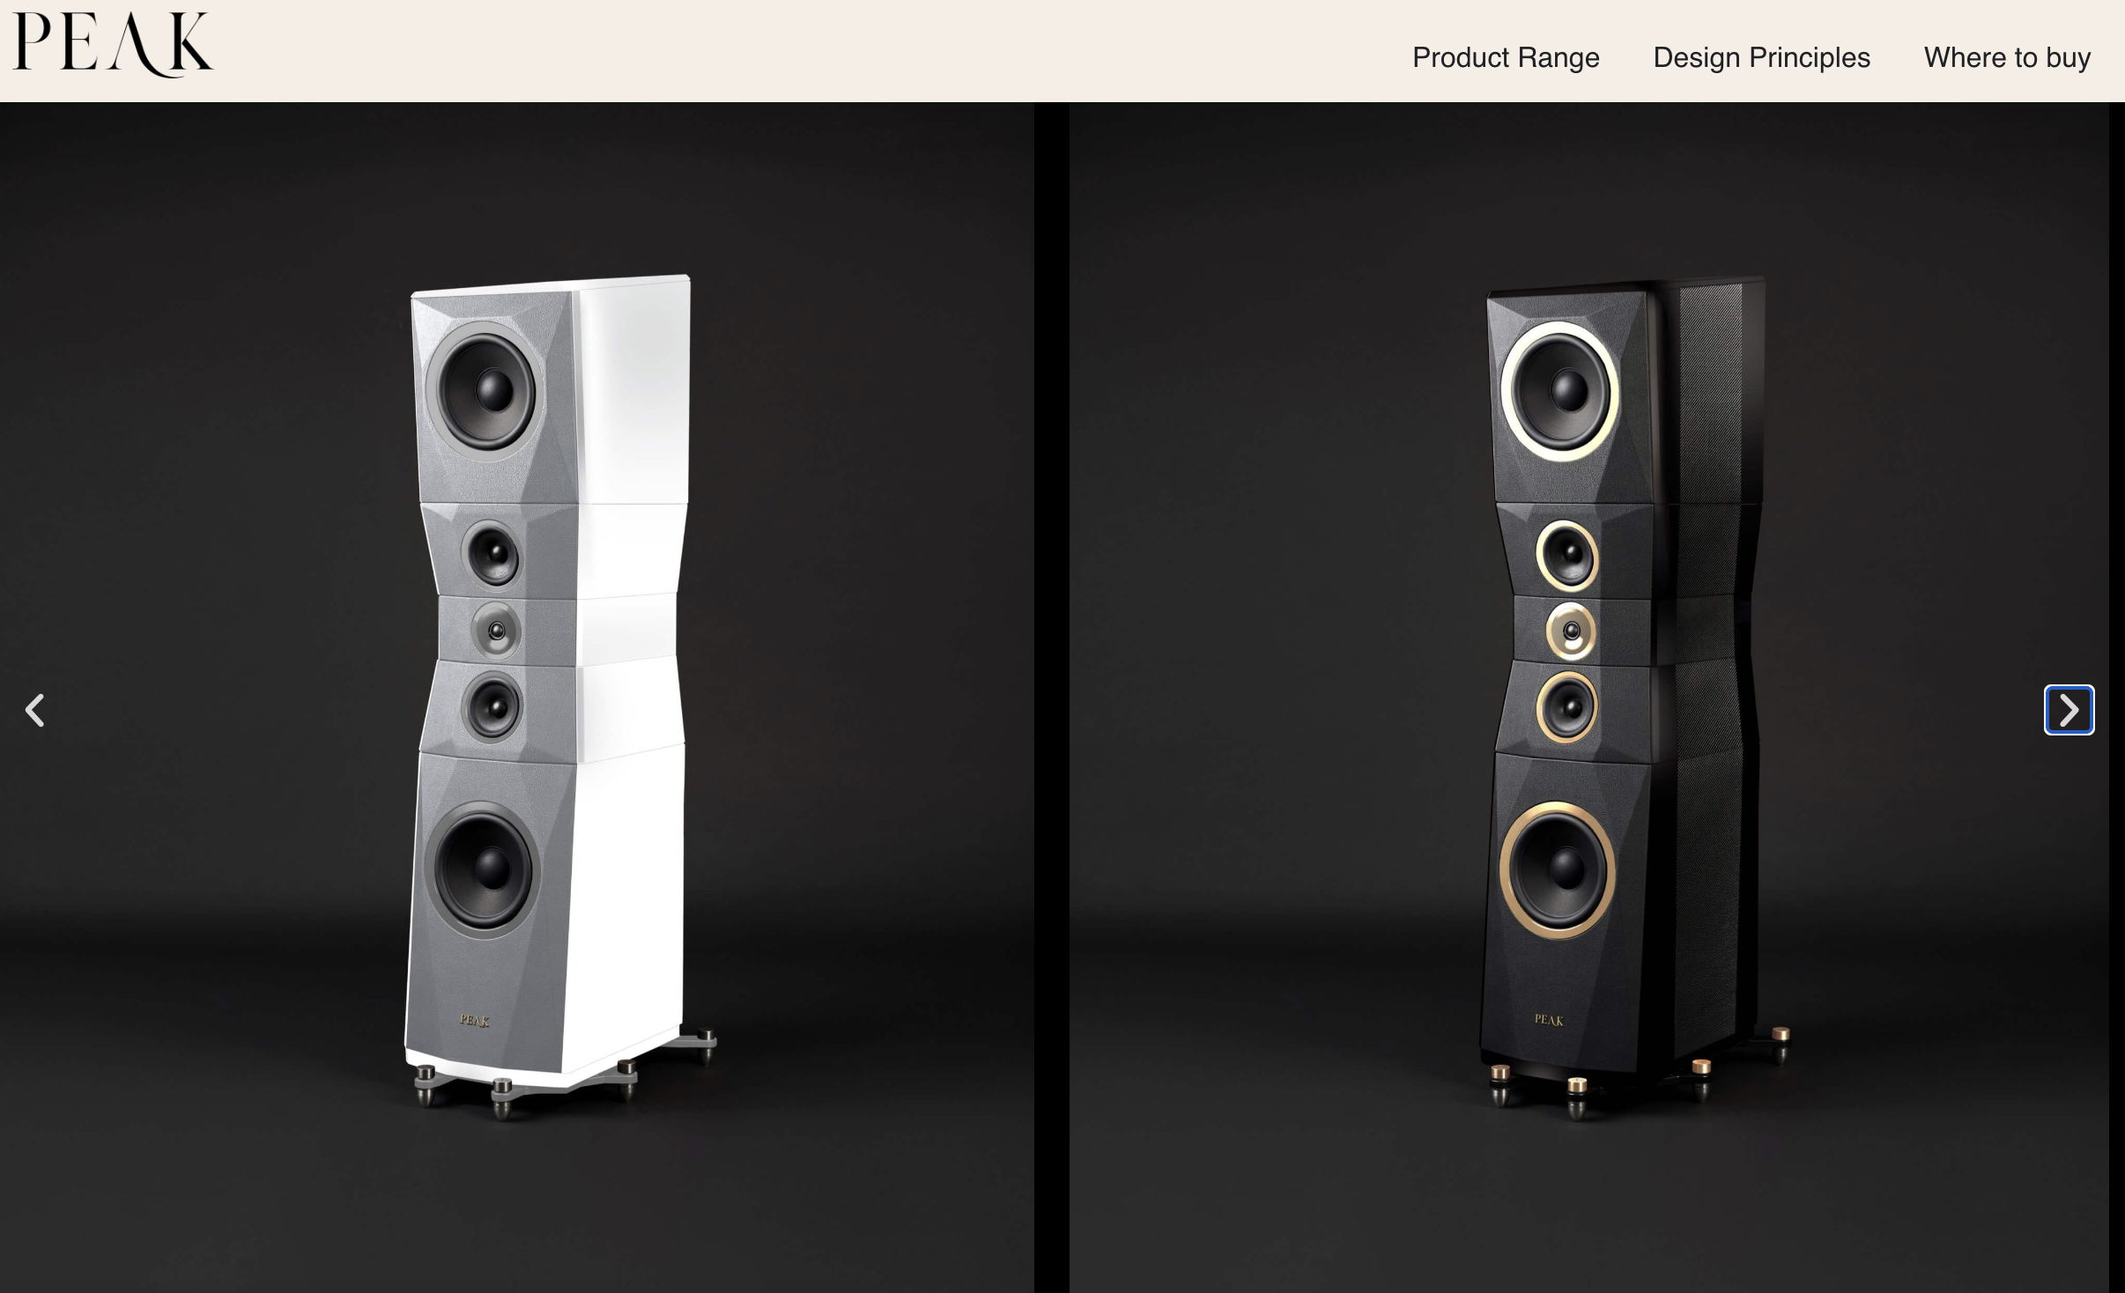Click the gold PEAK badge on white speaker
This screenshot has width=2125, height=1293.
pos(474,1020)
